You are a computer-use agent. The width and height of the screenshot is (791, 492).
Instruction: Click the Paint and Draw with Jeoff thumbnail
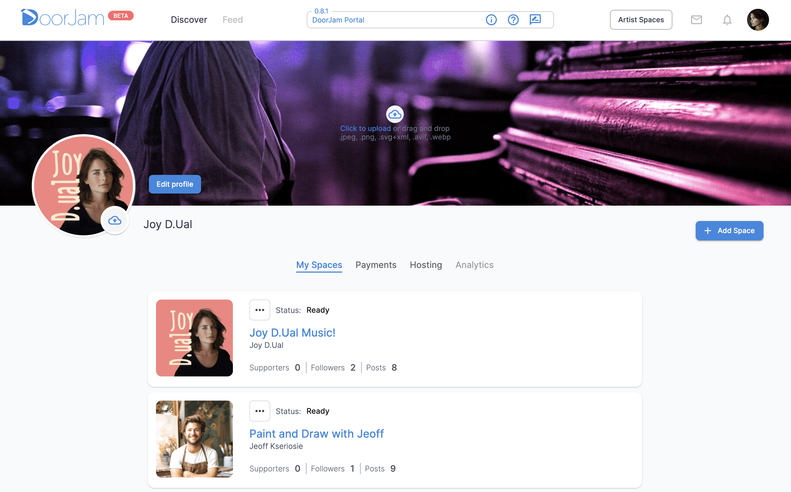pyautogui.click(x=194, y=439)
